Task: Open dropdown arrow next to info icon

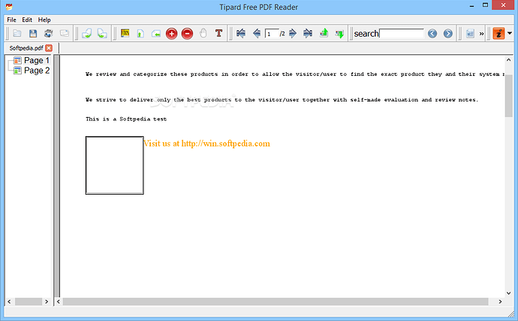Action: pyautogui.click(x=510, y=33)
